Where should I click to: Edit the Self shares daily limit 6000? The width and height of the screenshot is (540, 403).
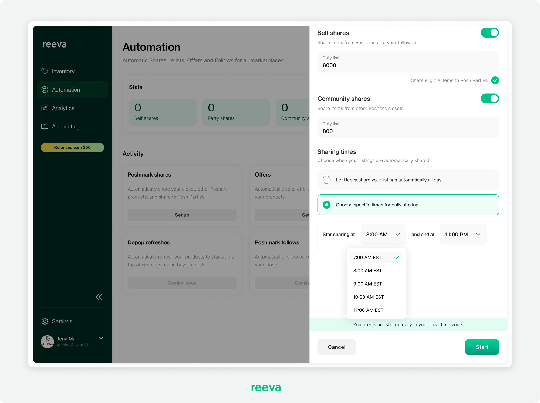[408, 62]
